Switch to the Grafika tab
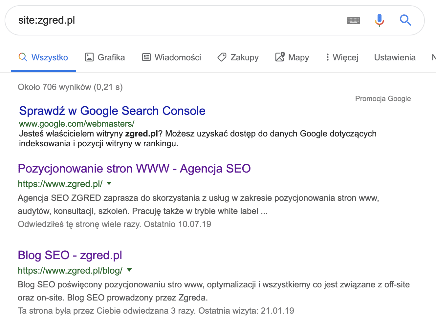 (111, 57)
